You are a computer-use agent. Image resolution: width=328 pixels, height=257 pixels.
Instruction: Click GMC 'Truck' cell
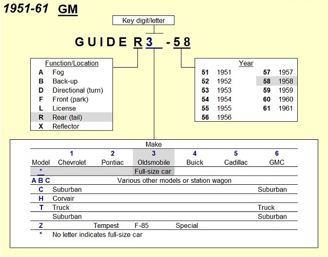coord(266,207)
